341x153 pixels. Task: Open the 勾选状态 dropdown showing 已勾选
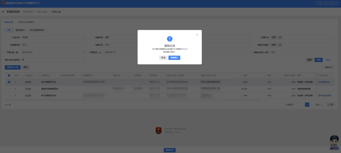[53, 37]
